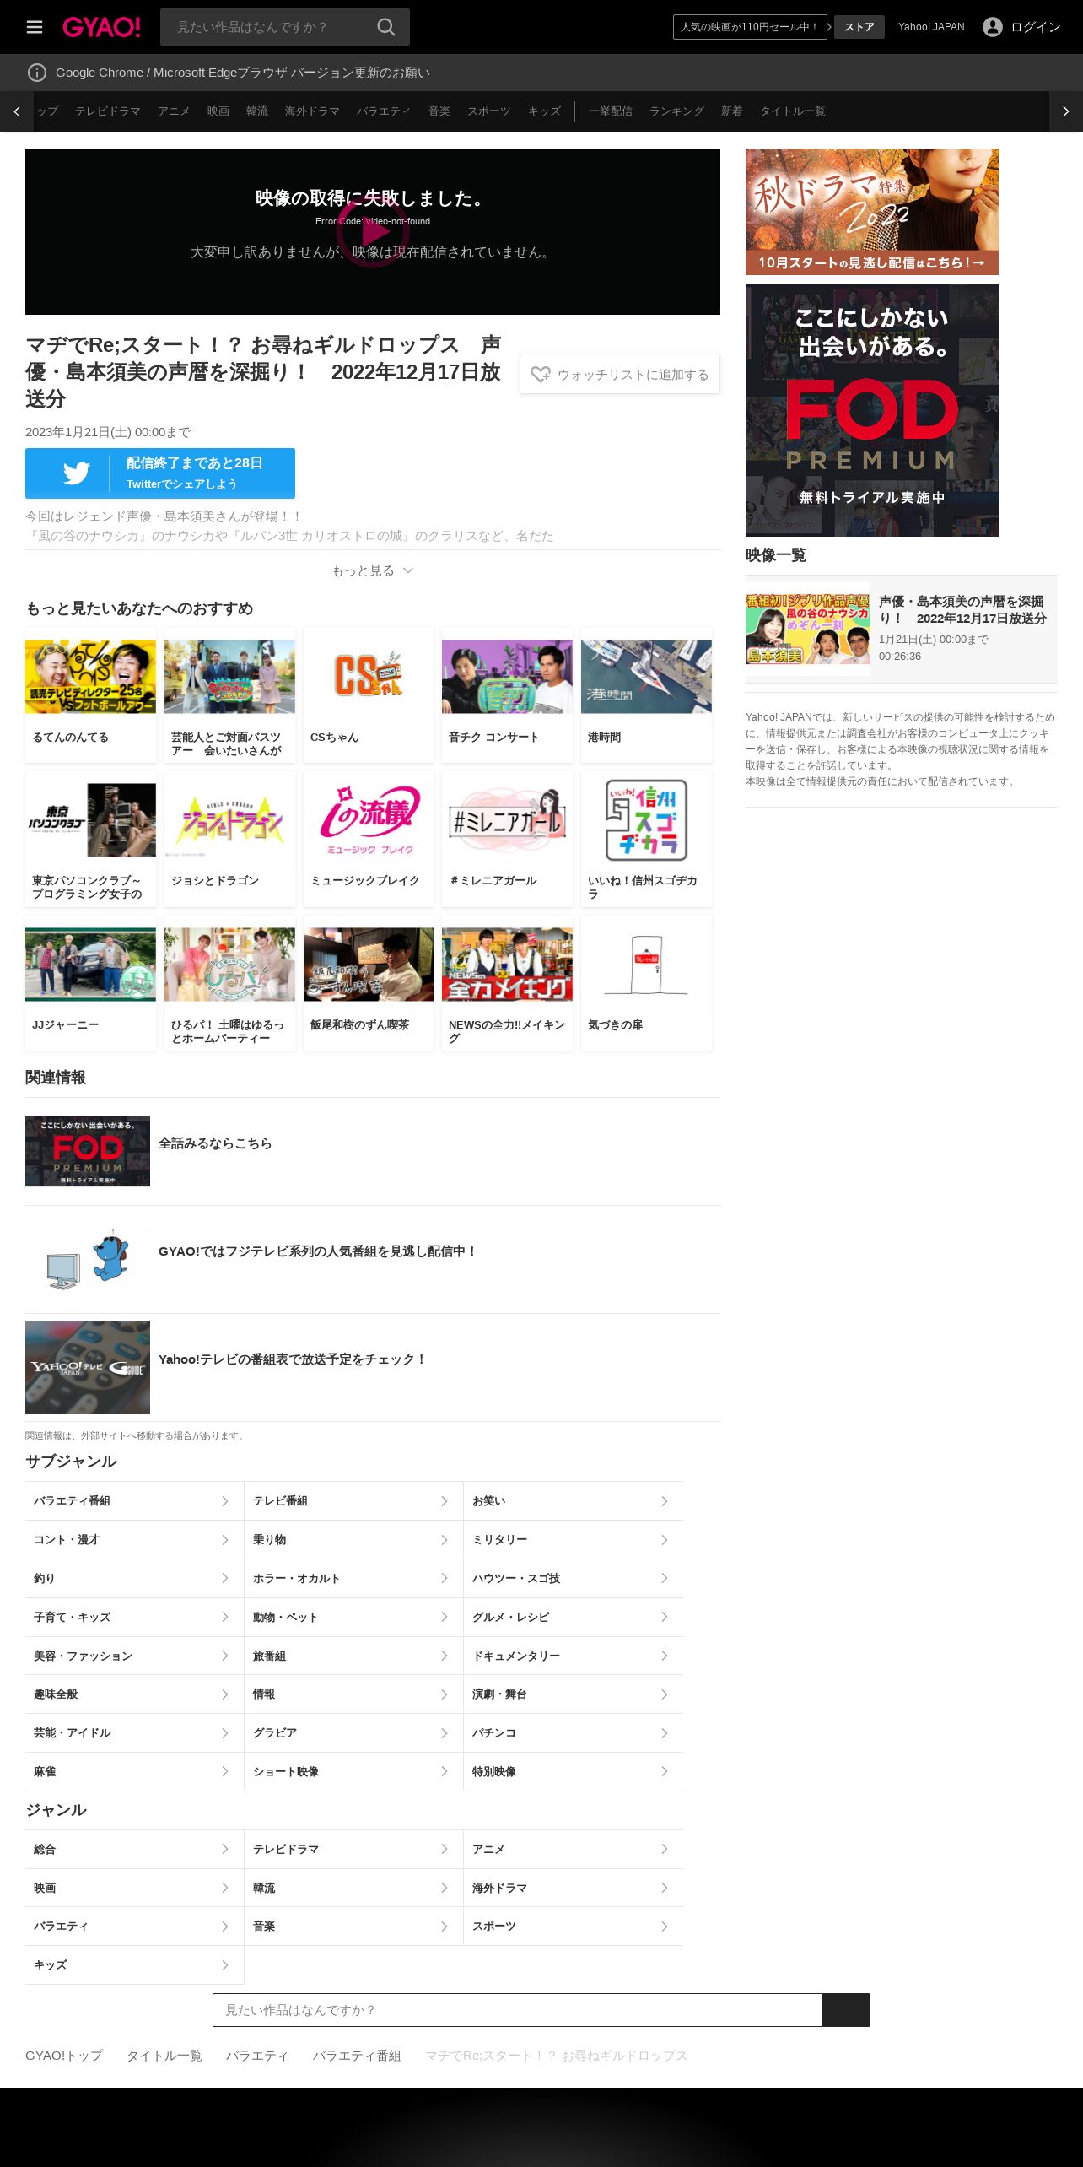This screenshot has height=2167, width=1083.
Task: Open 島本須美 episode thumbnail in 映像一覧
Action: click(x=808, y=629)
